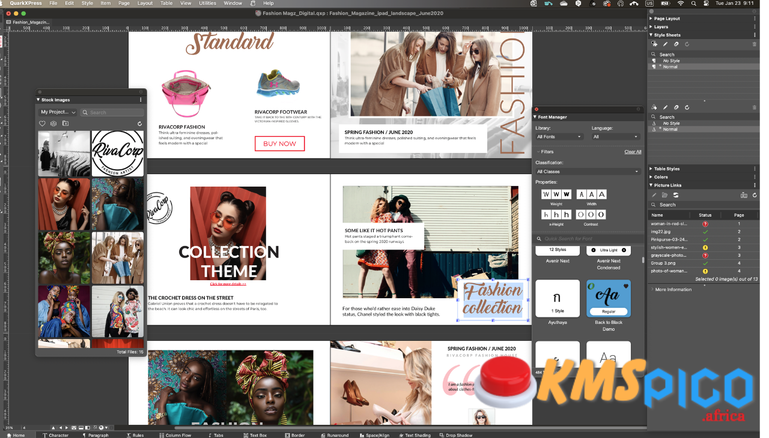Click the Font Manager vertical scrollbar
Viewport: 769px width, 438px height.
click(643, 260)
